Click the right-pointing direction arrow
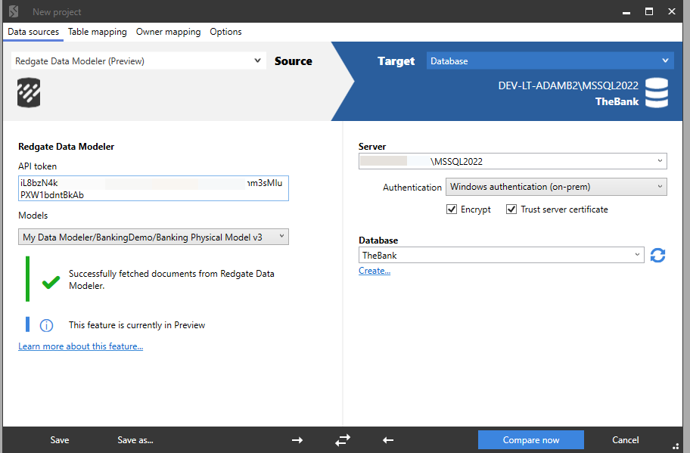Image resolution: width=690 pixels, height=453 pixels. click(297, 439)
